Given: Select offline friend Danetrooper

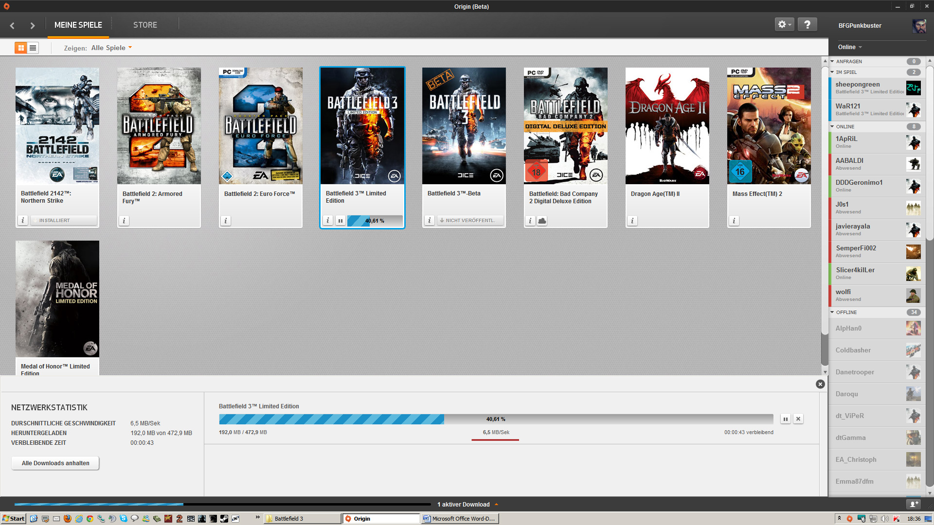Looking at the screenshot, I should (876, 372).
